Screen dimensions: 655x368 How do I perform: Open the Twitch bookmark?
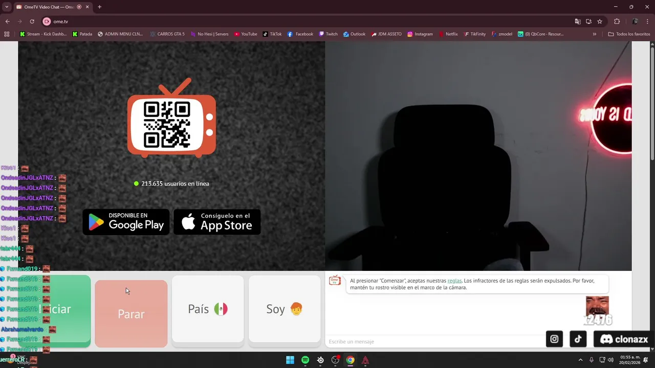[328, 34]
